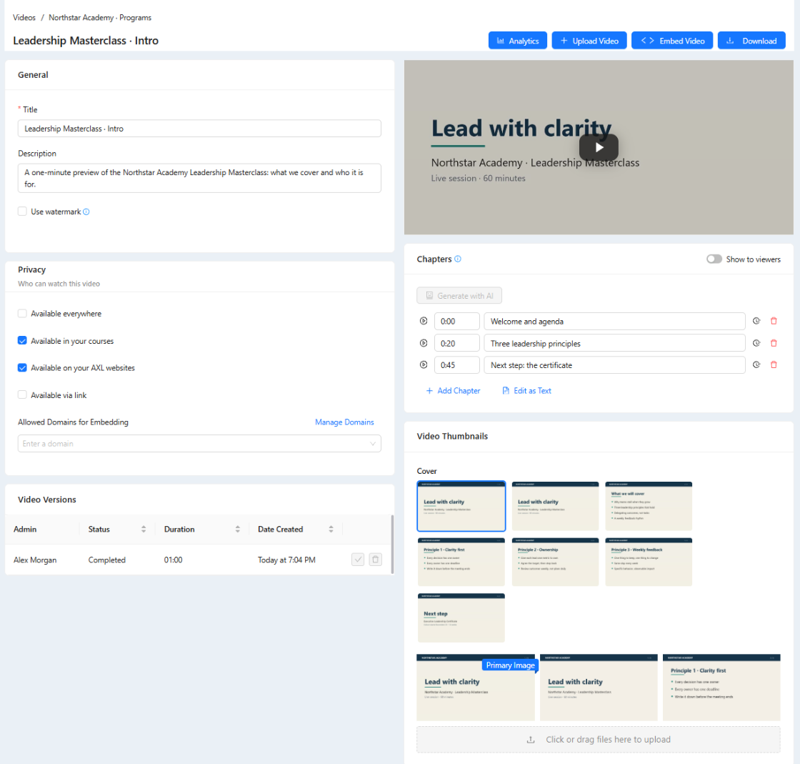Open the Primary Image thumbnail
This screenshot has height=764, width=800.
476,688
